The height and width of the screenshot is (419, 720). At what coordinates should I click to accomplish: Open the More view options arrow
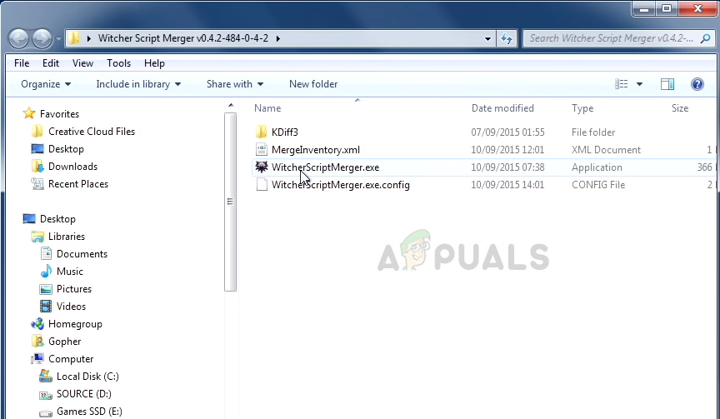tap(639, 84)
